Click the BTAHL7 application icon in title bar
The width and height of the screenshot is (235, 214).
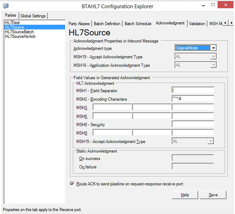pyautogui.click(x=6, y=6)
